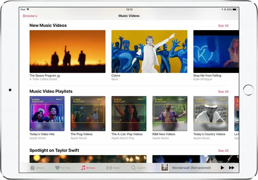Open The Space Program video thumbnail
The height and width of the screenshot is (180, 258).
(67, 51)
